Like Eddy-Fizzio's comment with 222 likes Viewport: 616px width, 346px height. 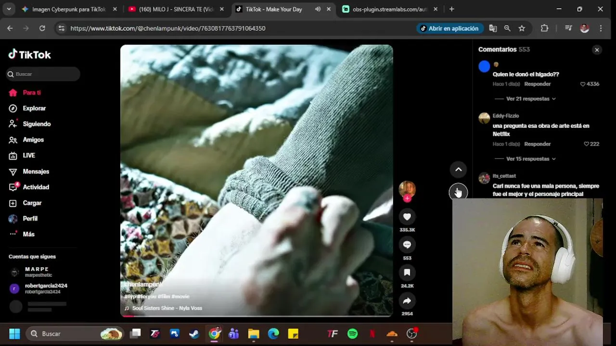[586, 144]
